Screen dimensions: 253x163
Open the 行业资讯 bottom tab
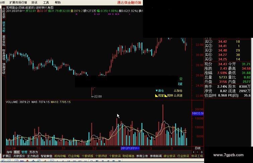tap(183, 156)
